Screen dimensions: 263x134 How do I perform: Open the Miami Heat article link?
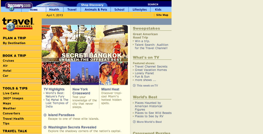[x=110, y=89]
